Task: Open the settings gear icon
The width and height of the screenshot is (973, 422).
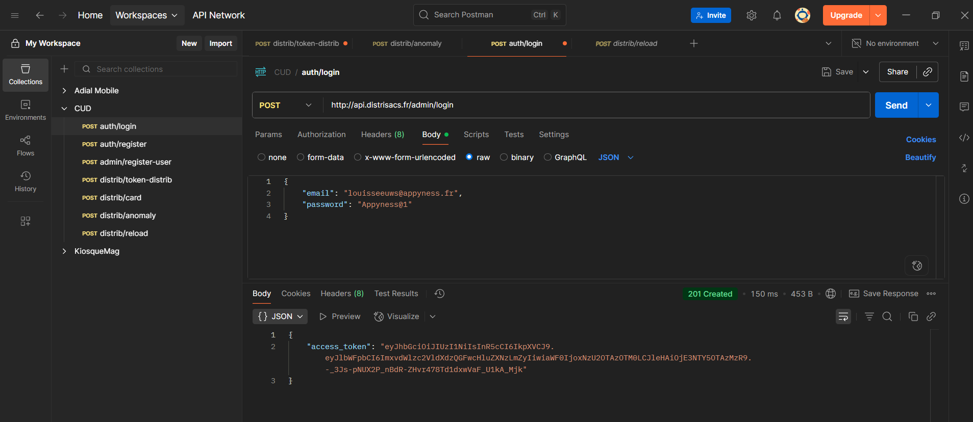Action: pyautogui.click(x=751, y=15)
